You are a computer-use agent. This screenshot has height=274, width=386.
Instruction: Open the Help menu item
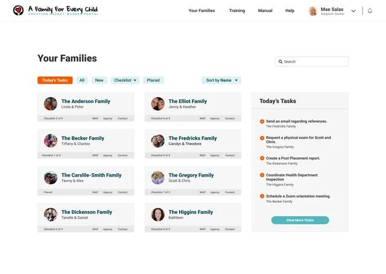coord(289,11)
